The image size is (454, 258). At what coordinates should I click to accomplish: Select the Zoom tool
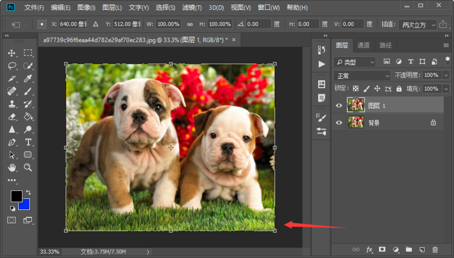coord(28,167)
